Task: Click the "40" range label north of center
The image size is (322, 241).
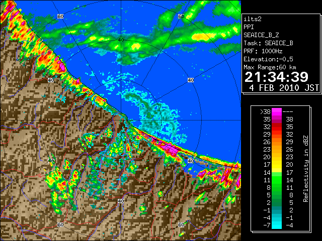Action: click(121, 40)
